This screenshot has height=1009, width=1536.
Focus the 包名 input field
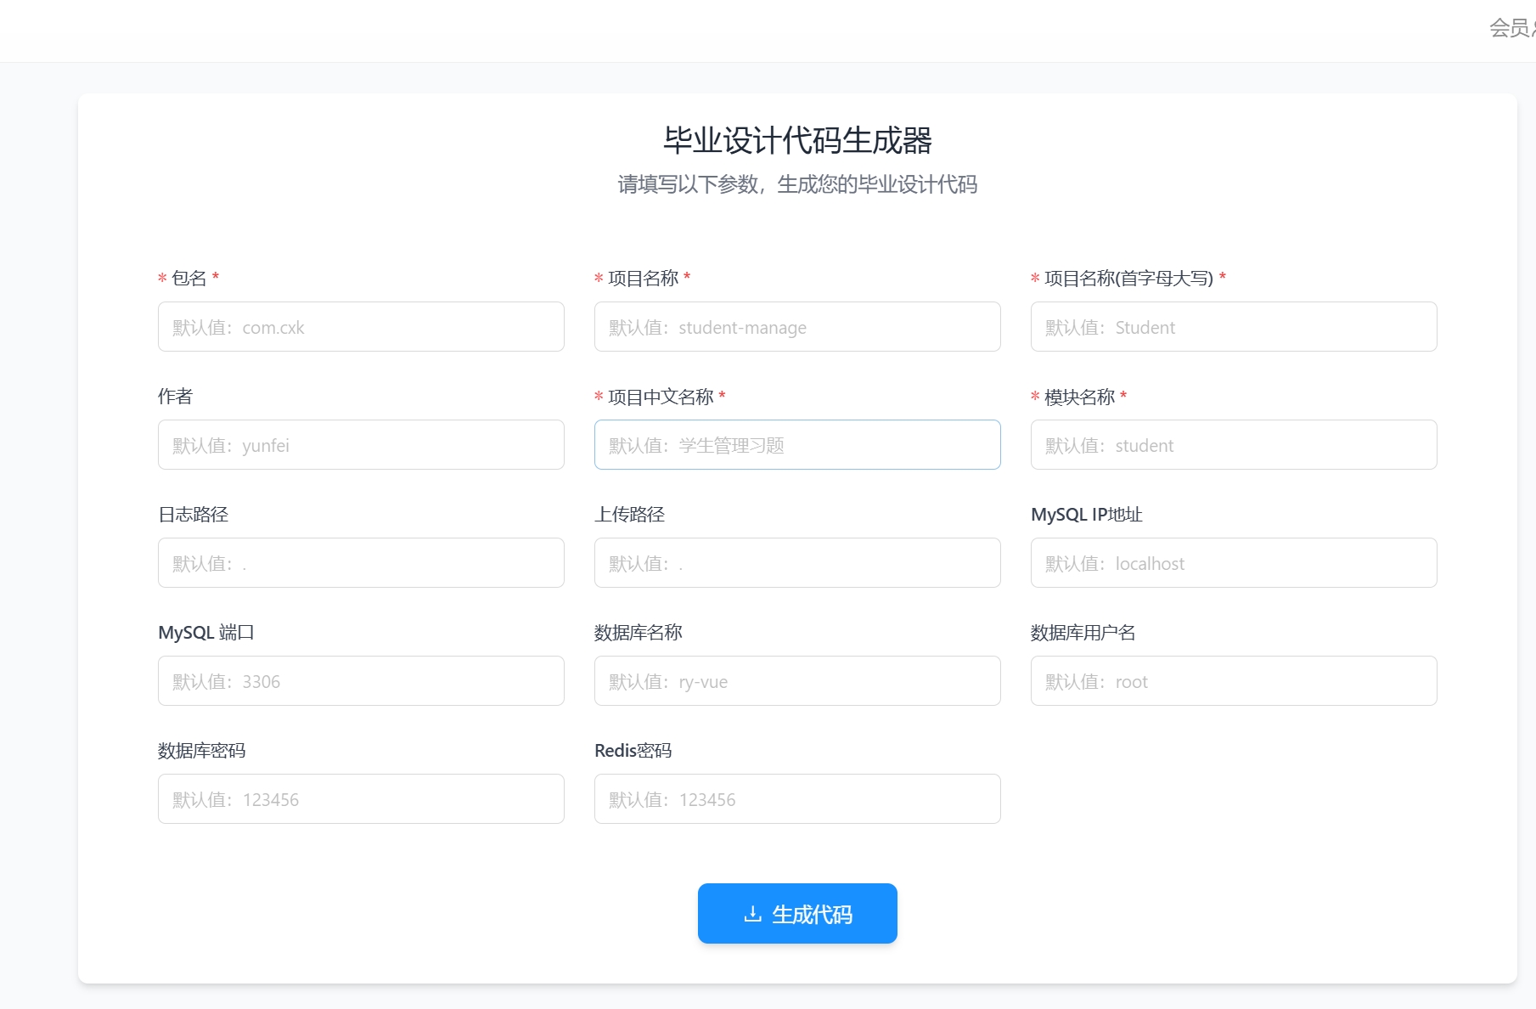click(361, 327)
